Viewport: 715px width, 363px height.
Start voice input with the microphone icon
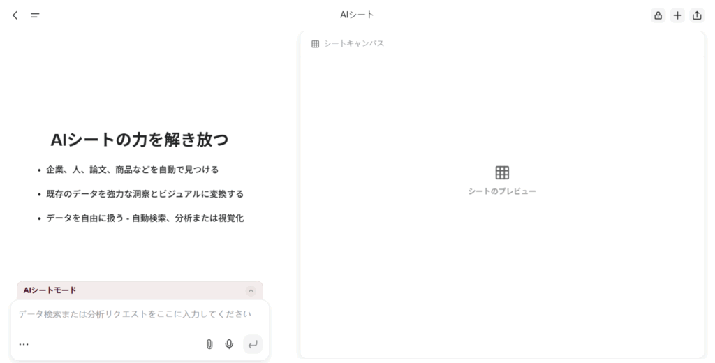pyautogui.click(x=229, y=344)
